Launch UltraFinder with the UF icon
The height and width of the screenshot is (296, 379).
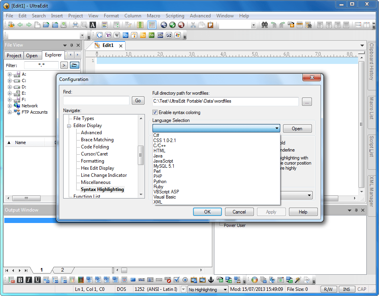coord(173,24)
